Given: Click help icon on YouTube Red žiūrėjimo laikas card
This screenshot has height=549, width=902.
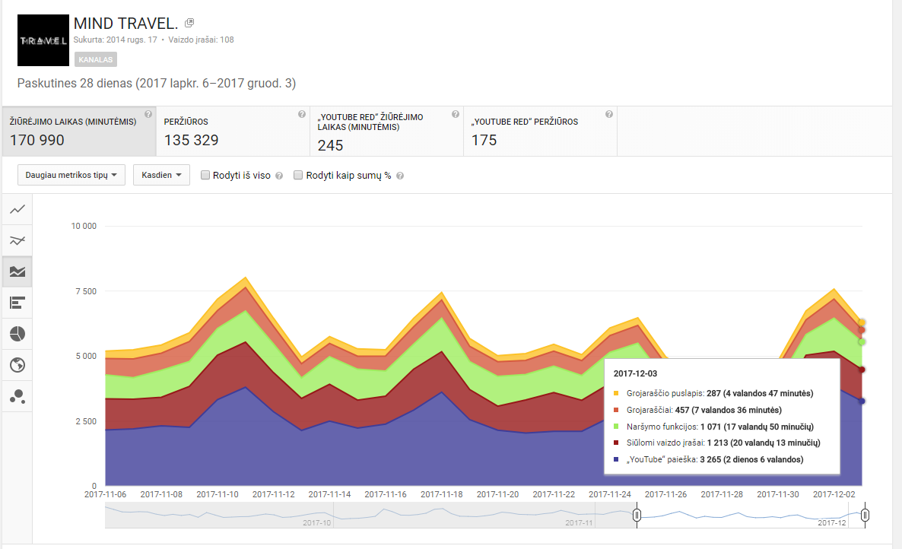Looking at the screenshot, I should (456, 114).
